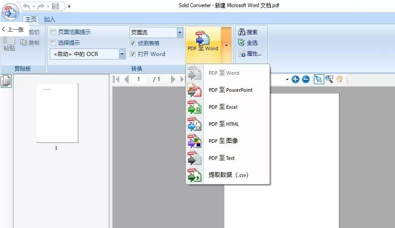The height and width of the screenshot is (228, 395).
Task: Select PDF 至 Excel menu item
Action: [x=228, y=107]
